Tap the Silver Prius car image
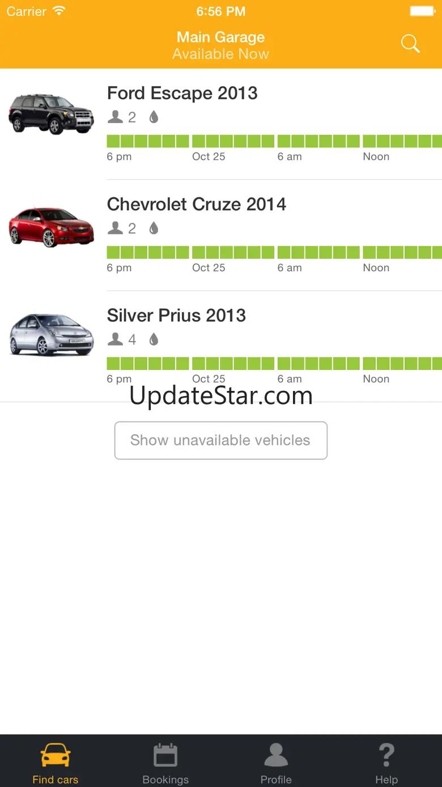This screenshot has width=442, height=787. coord(51,335)
